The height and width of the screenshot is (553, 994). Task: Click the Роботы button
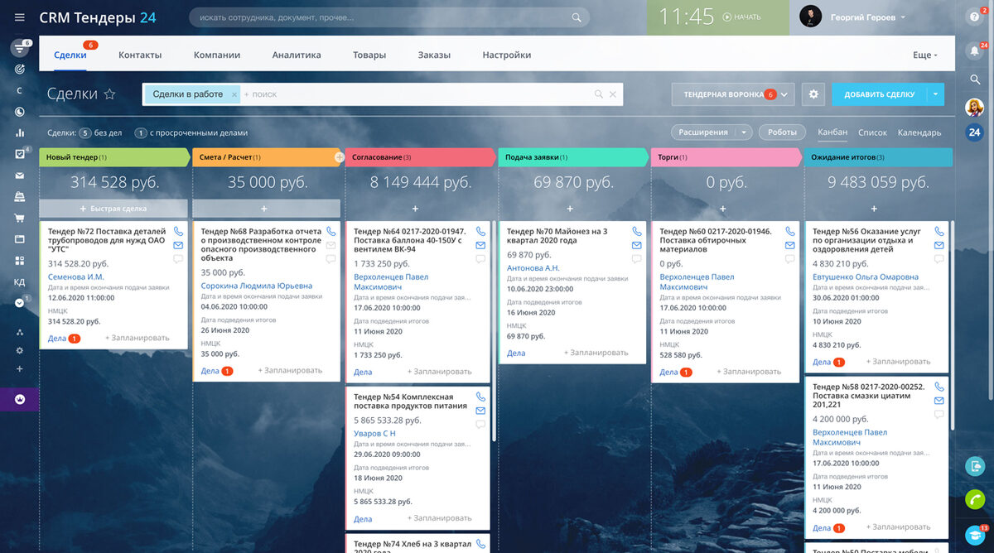point(782,132)
